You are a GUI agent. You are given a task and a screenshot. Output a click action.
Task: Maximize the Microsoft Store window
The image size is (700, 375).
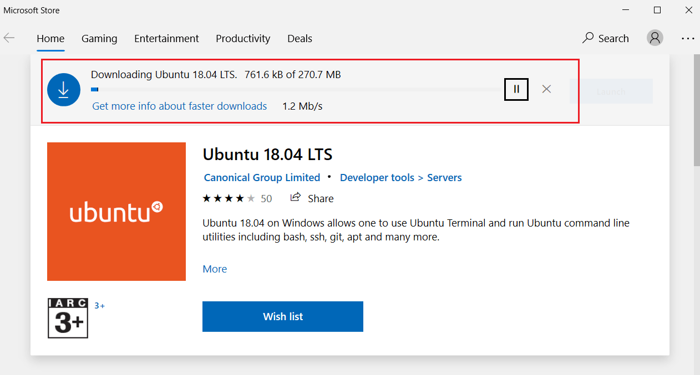tap(657, 10)
